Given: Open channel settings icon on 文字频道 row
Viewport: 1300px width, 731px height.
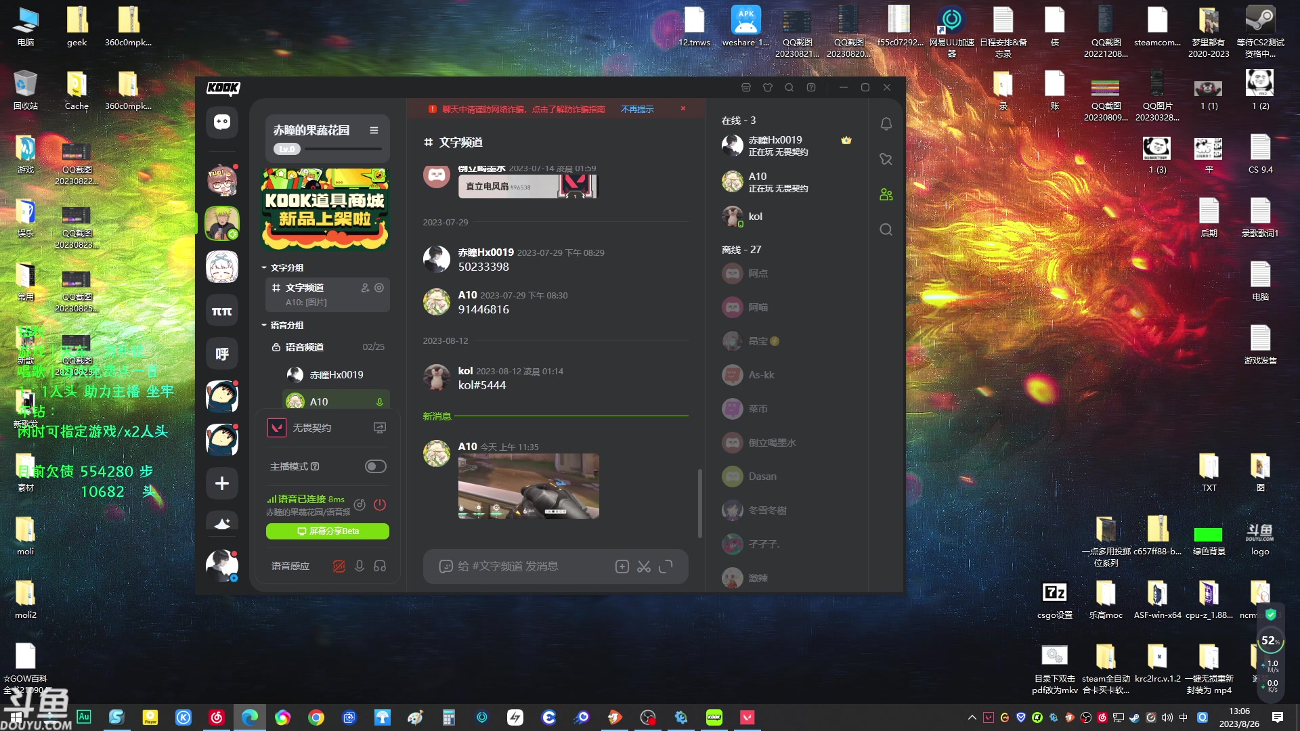Looking at the screenshot, I should pyautogui.click(x=379, y=288).
